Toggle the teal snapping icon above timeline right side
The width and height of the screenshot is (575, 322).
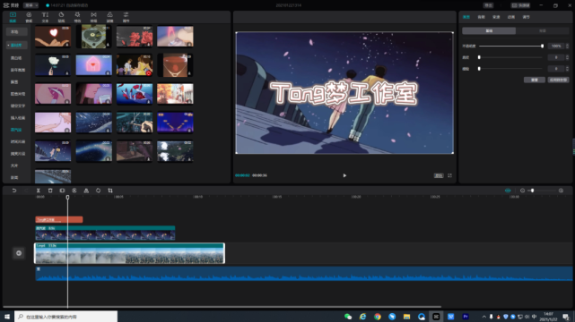click(x=508, y=191)
